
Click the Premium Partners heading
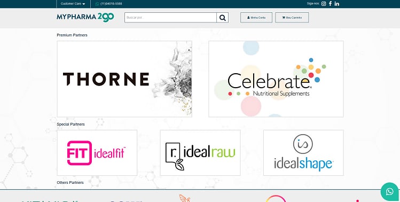pos(72,35)
